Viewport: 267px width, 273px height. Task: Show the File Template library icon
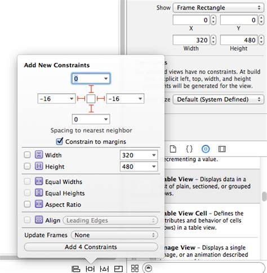(173, 149)
